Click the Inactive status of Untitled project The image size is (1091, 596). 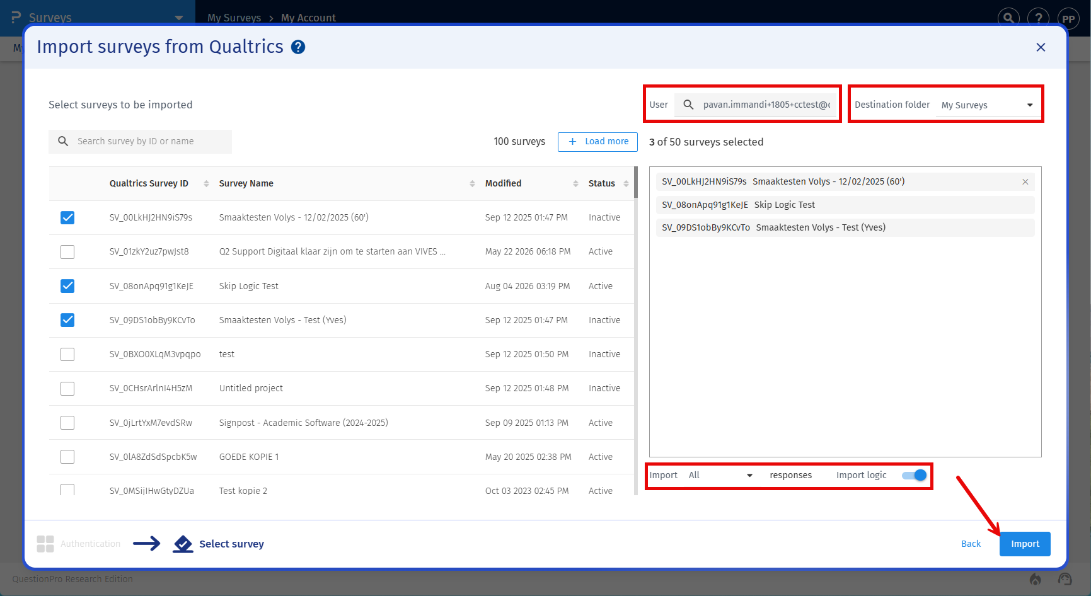click(604, 388)
